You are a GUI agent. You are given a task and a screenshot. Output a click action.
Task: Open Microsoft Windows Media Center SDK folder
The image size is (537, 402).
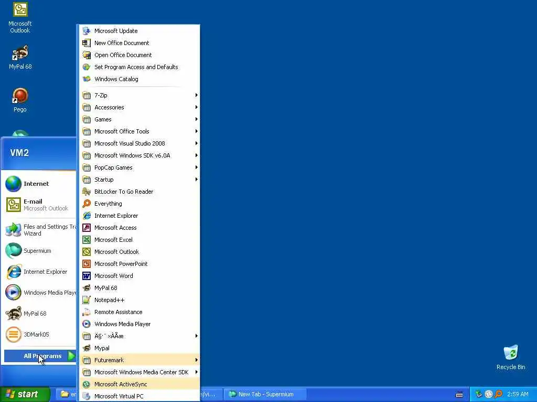[139, 372]
